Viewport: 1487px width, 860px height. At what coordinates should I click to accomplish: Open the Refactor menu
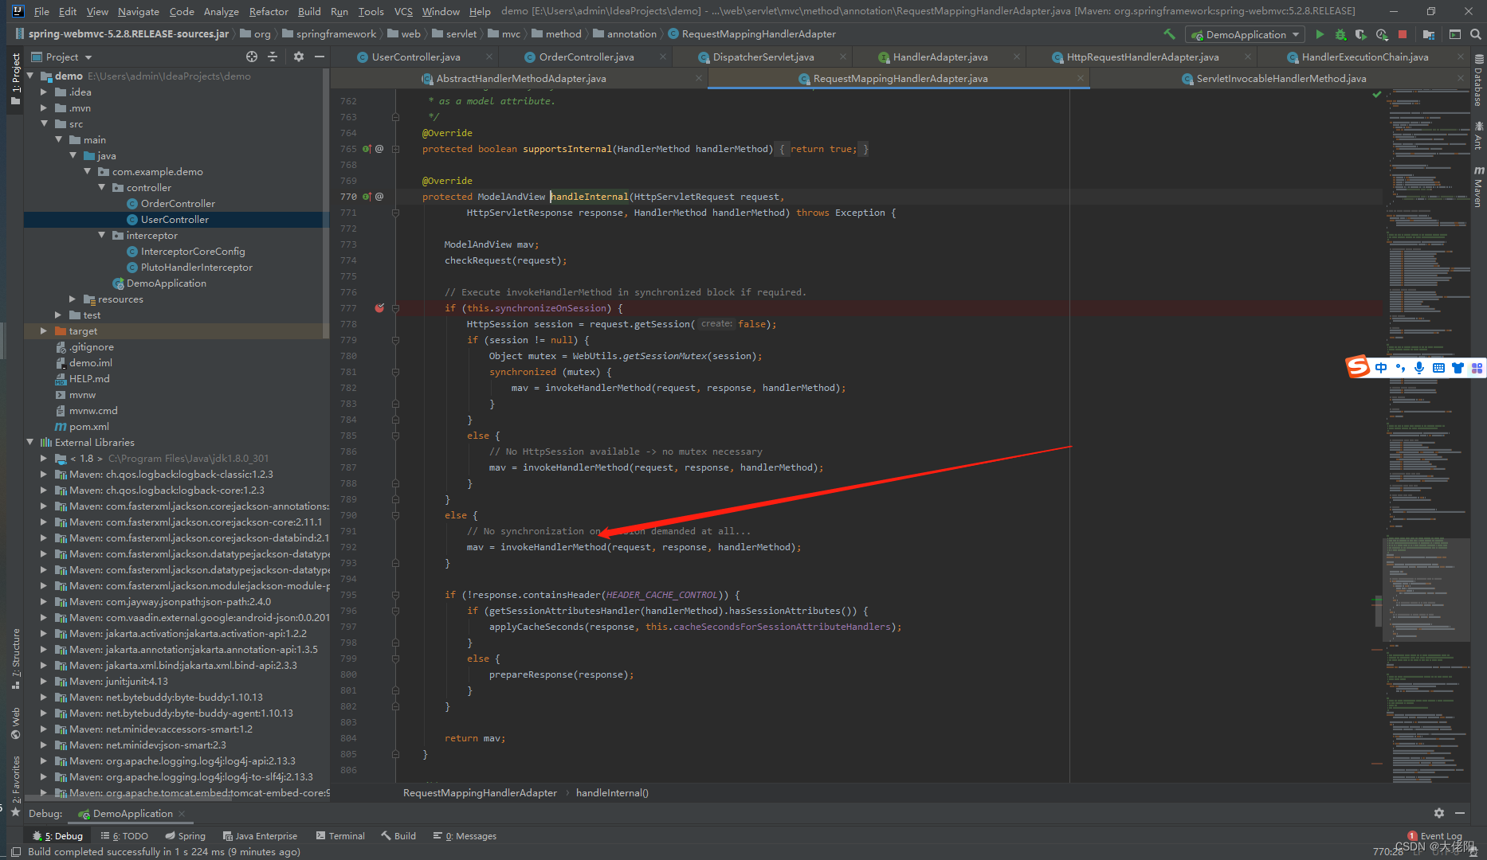(x=269, y=11)
